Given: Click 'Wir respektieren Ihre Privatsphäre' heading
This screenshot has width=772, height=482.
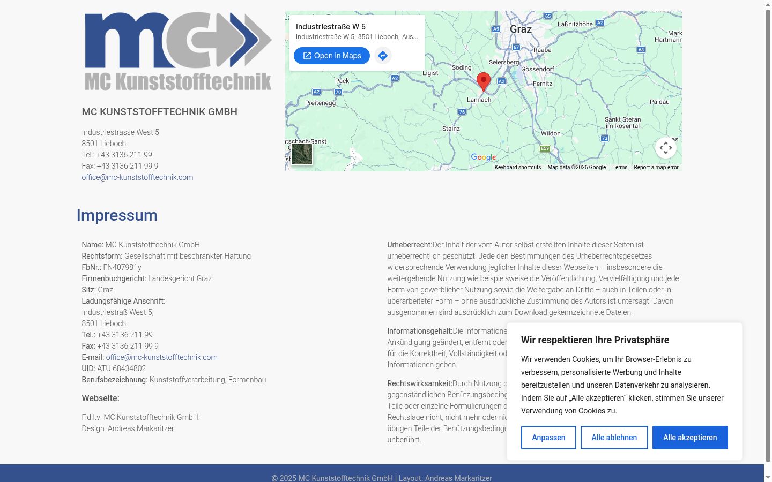Looking at the screenshot, I should coord(595,340).
